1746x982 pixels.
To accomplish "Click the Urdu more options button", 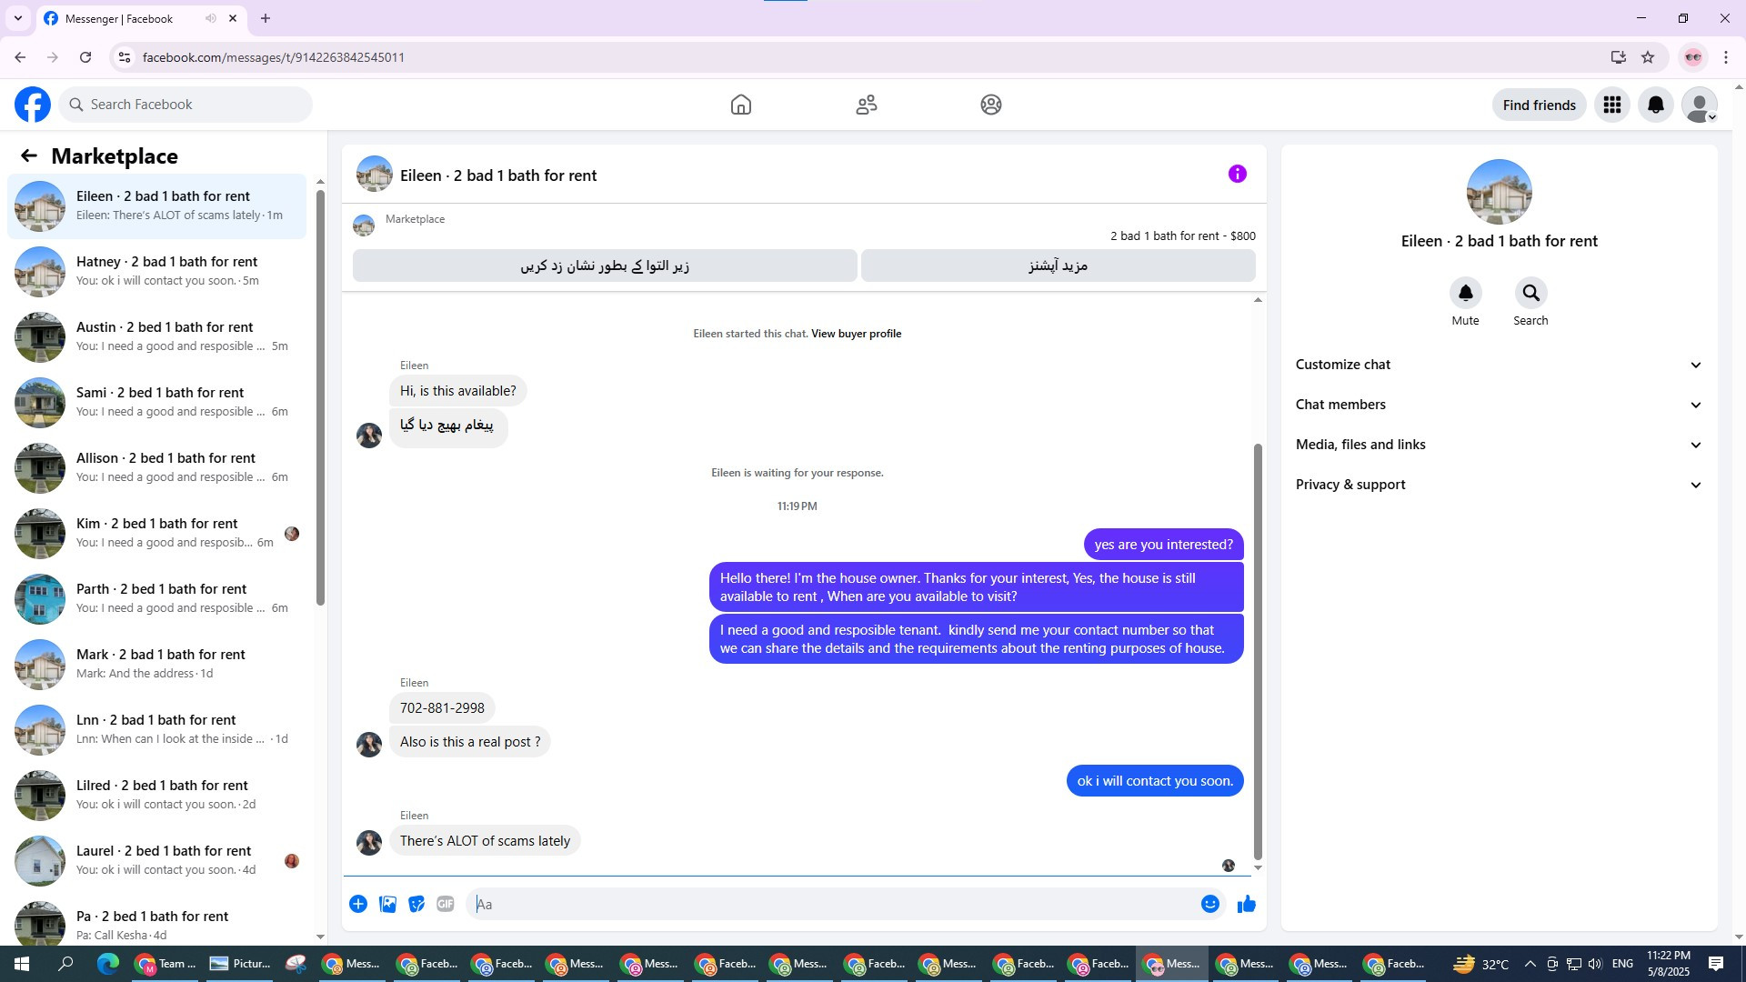I will pyautogui.click(x=1059, y=266).
